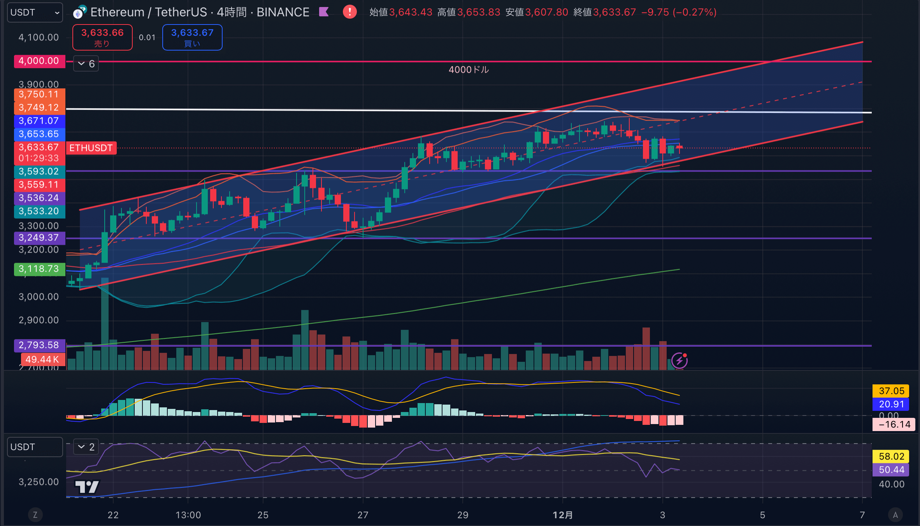Open the USDT currency dropdown at top
Screen dimensions: 920x526
[35, 12]
